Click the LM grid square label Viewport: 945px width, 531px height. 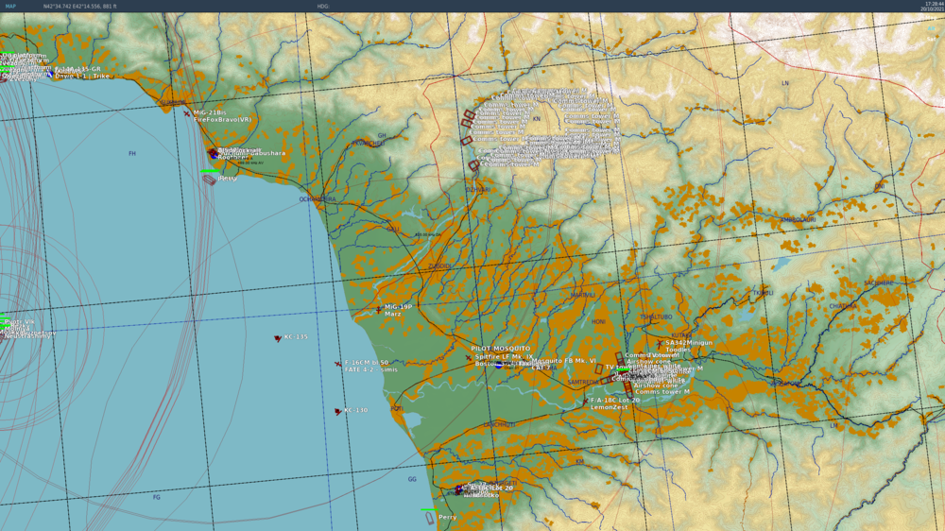click(834, 425)
